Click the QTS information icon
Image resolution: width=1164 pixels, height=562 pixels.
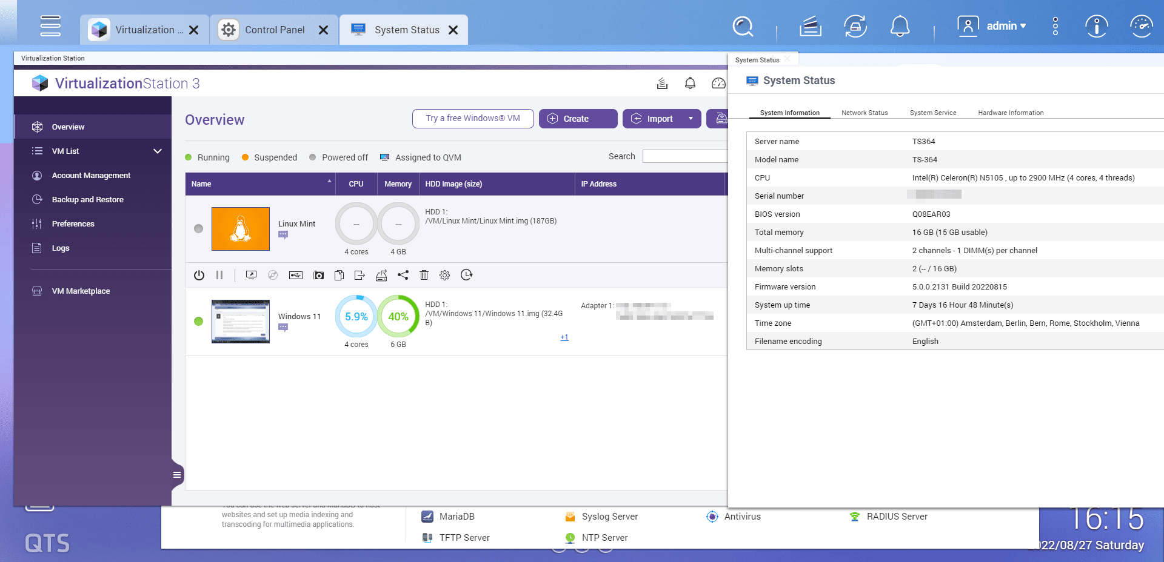(x=1097, y=27)
